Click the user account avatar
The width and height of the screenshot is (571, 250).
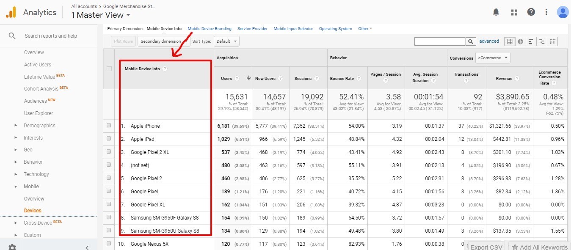(563, 12)
